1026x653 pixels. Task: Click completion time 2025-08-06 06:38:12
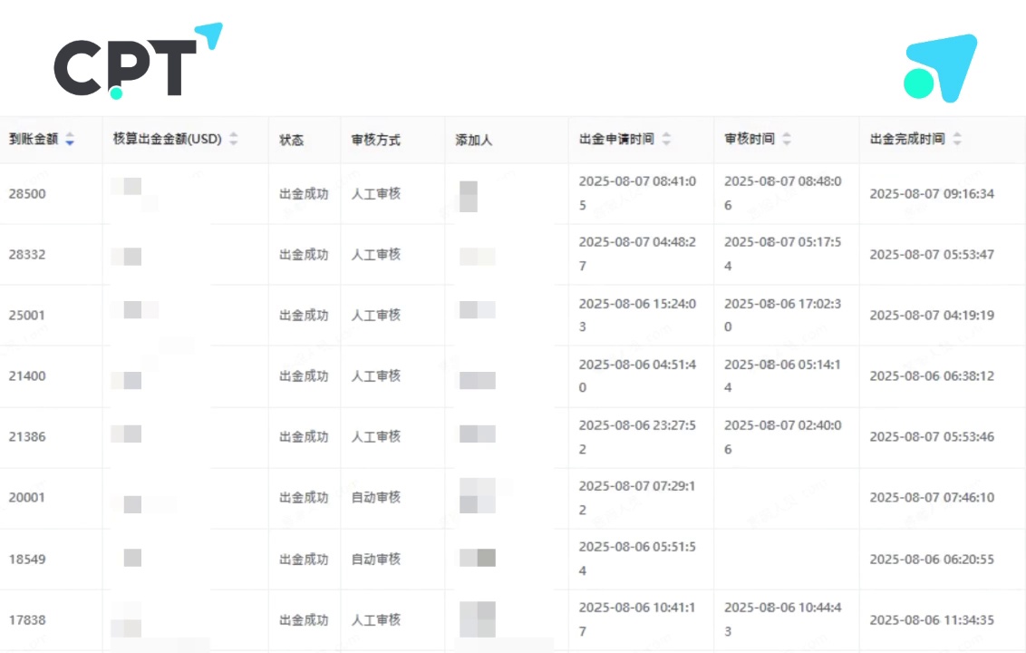coord(932,376)
